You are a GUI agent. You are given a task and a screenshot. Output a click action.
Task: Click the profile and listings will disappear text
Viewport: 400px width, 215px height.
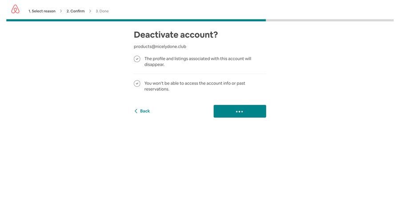click(x=198, y=61)
